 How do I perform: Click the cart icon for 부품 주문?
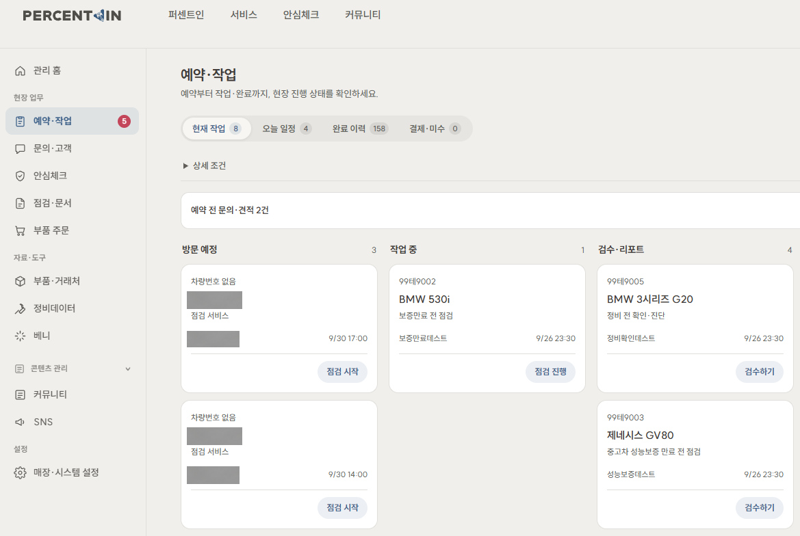point(20,231)
